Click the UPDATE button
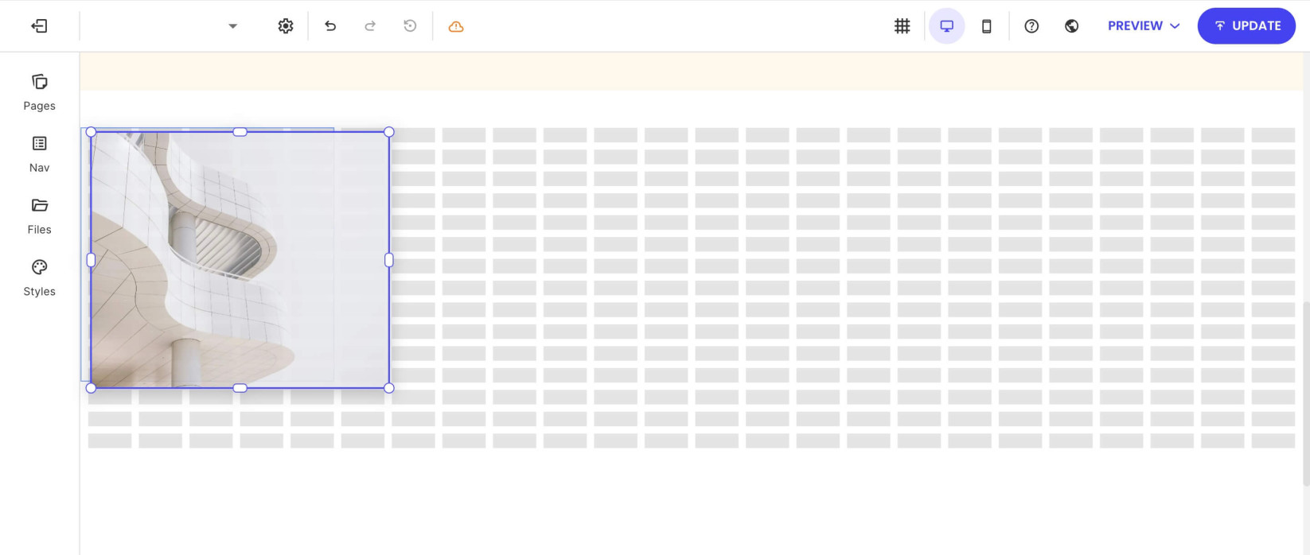Viewport: 1310px width, 555px height. pos(1246,26)
